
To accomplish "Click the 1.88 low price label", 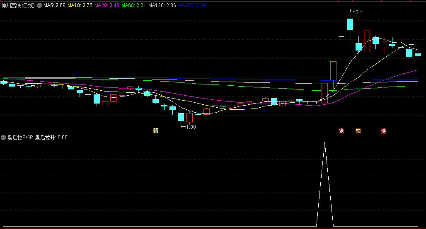I will [x=191, y=127].
